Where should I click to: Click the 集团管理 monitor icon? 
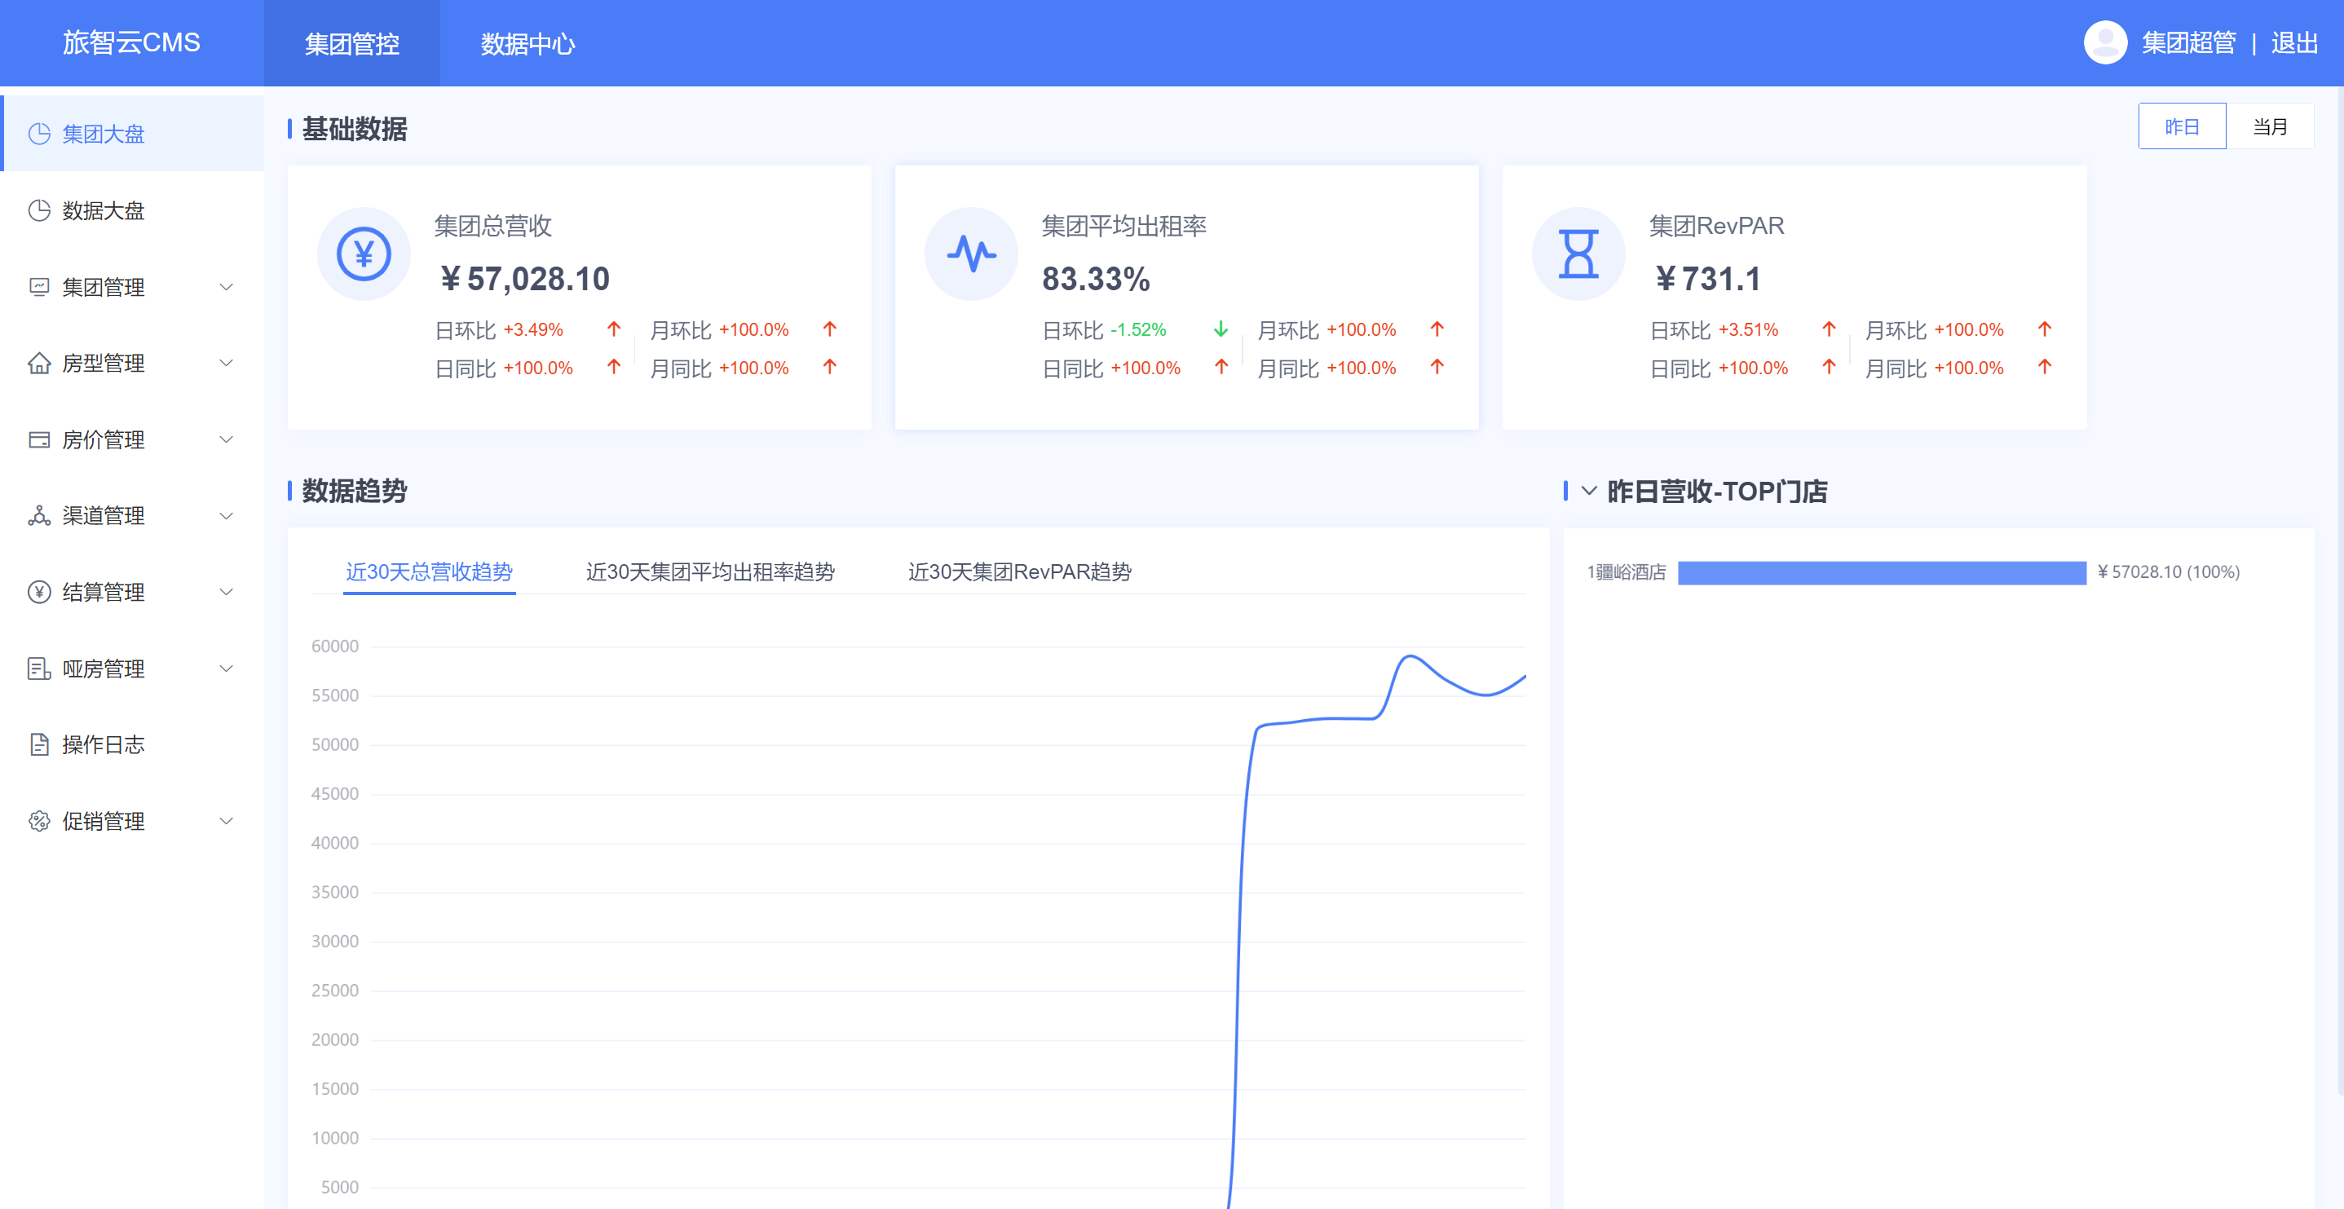(39, 287)
